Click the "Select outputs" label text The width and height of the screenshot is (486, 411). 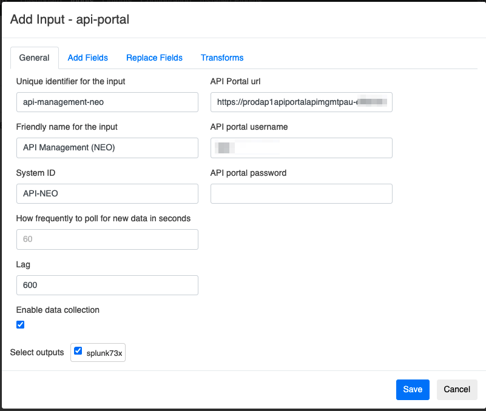37,352
